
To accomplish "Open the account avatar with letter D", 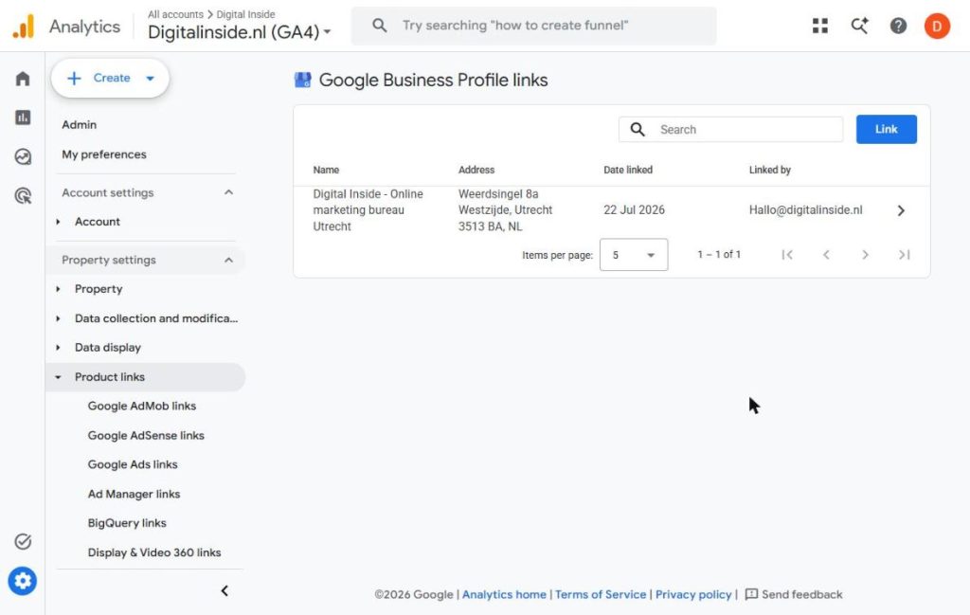I will pyautogui.click(x=937, y=26).
